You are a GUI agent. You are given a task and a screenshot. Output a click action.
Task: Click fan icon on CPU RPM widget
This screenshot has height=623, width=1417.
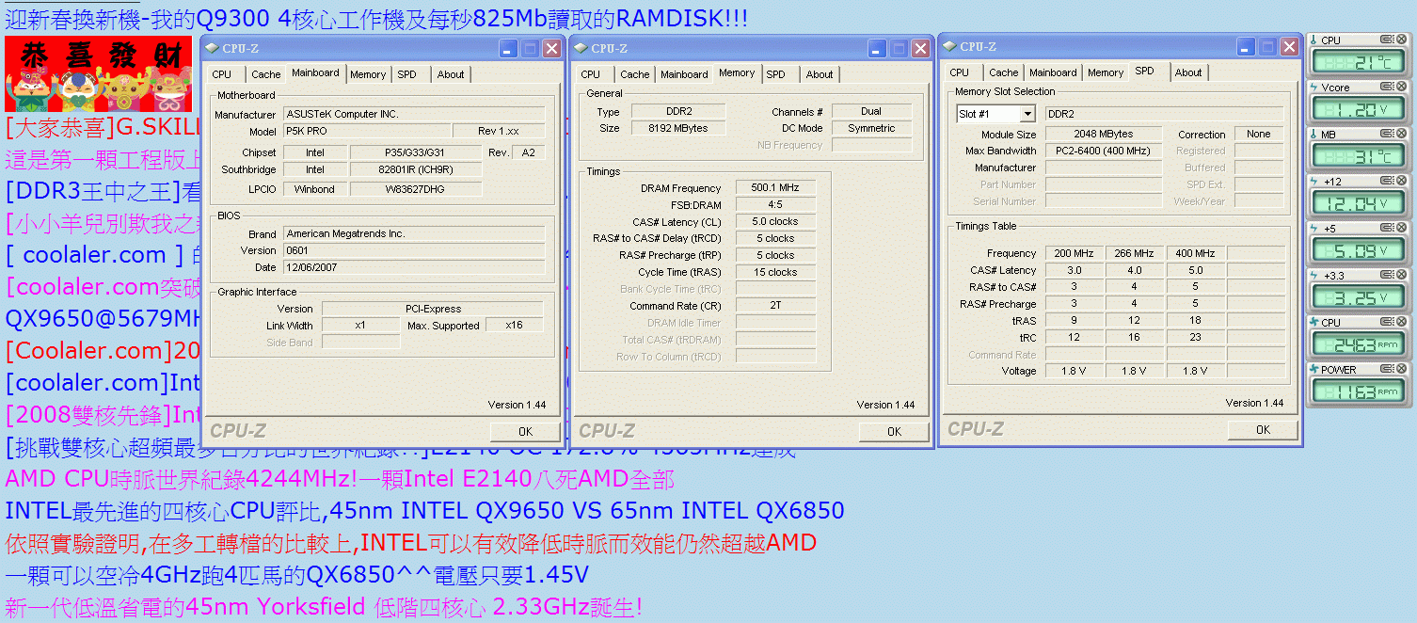pyautogui.click(x=1314, y=323)
